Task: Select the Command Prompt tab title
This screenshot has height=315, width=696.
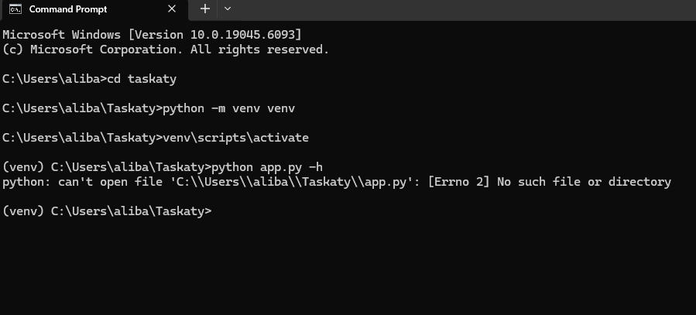Action: click(68, 9)
